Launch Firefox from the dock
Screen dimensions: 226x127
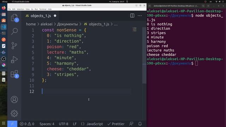pos(4,8)
